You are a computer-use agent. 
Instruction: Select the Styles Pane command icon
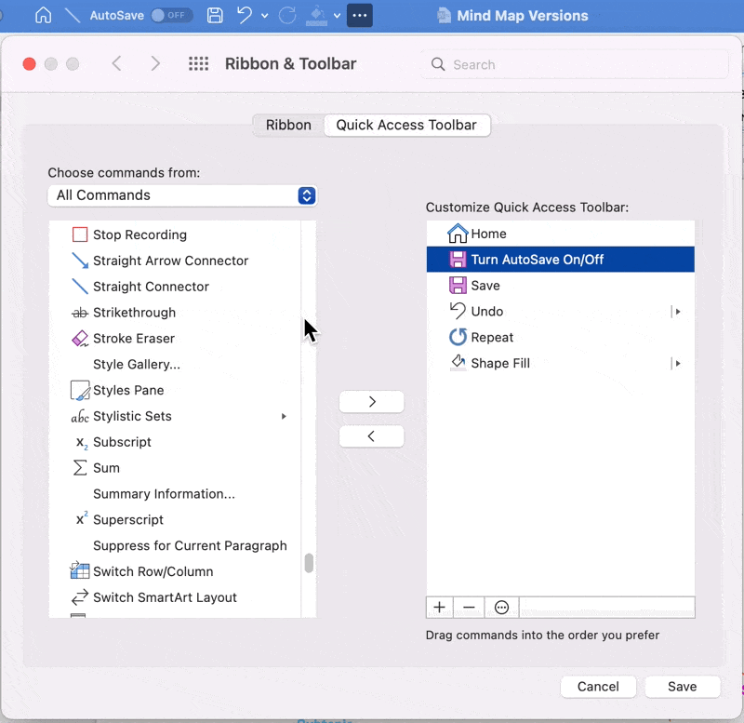[x=80, y=390]
